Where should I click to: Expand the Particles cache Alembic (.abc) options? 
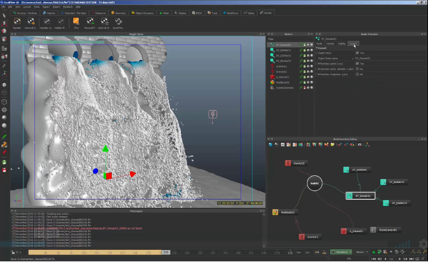click(x=319, y=69)
